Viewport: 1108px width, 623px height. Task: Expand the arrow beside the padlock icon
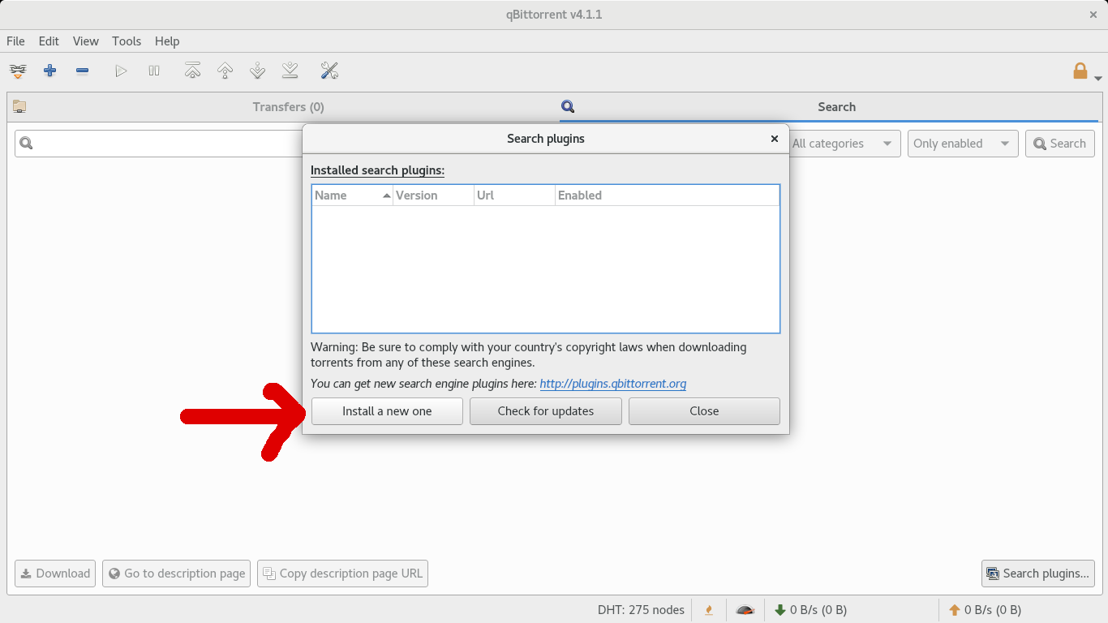coord(1098,78)
